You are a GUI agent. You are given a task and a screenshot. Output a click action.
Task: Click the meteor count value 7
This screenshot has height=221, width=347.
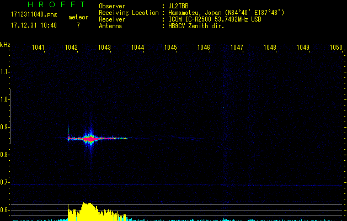point(78,25)
